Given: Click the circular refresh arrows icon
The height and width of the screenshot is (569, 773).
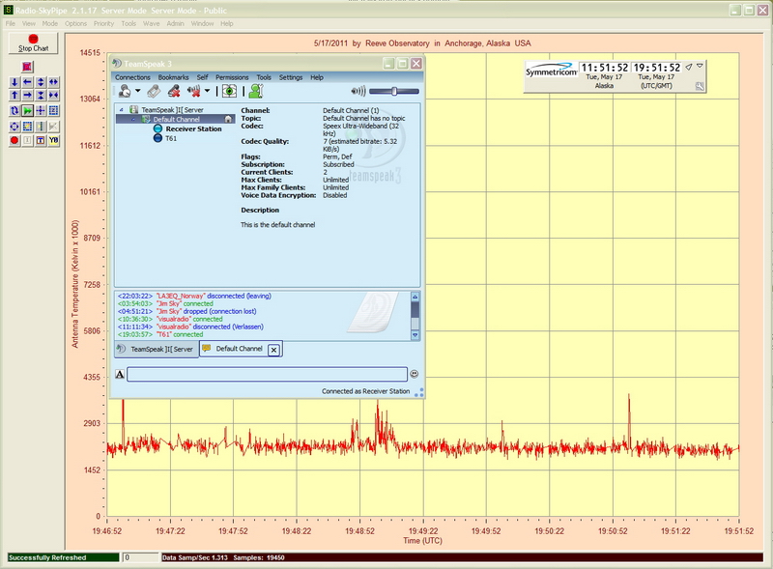Looking at the screenshot, I should click(14, 111).
